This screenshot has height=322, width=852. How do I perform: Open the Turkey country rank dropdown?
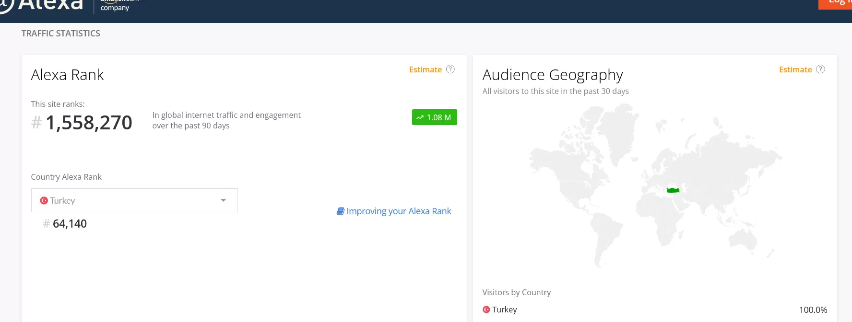(134, 200)
